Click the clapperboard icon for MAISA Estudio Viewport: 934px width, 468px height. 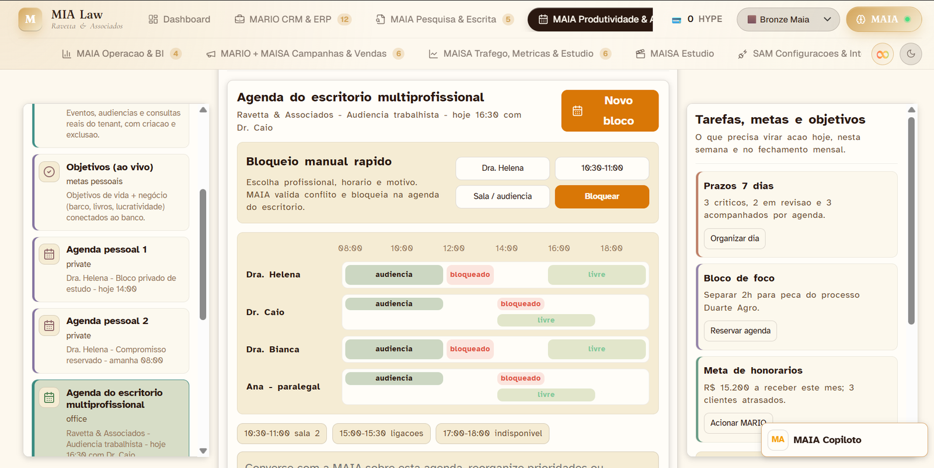[x=640, y=54]
